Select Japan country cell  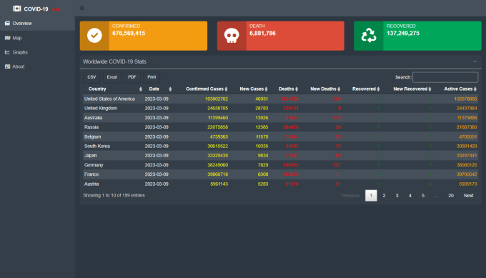[91, 155]
